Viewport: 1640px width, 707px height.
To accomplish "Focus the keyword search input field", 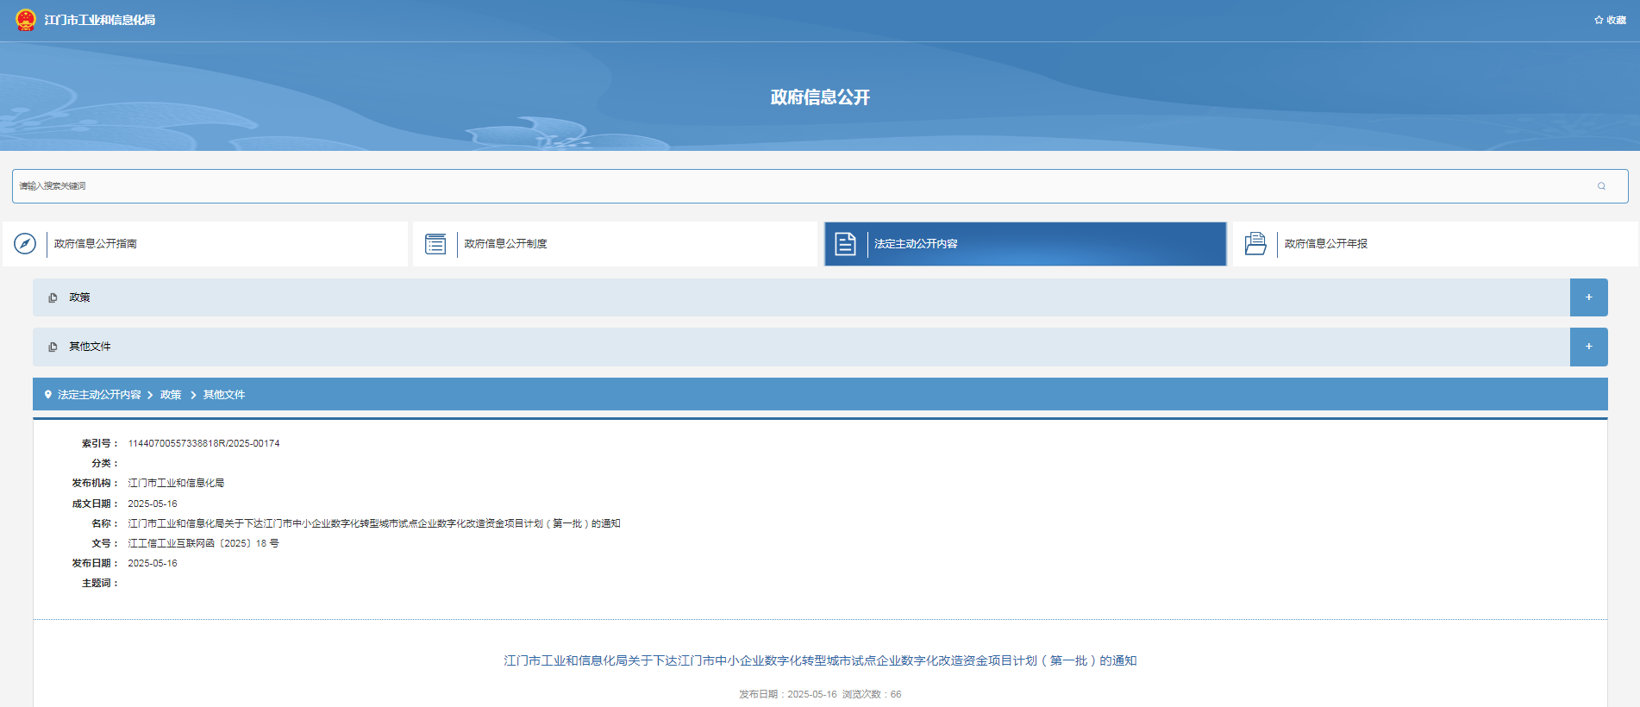I will point(776,186).
